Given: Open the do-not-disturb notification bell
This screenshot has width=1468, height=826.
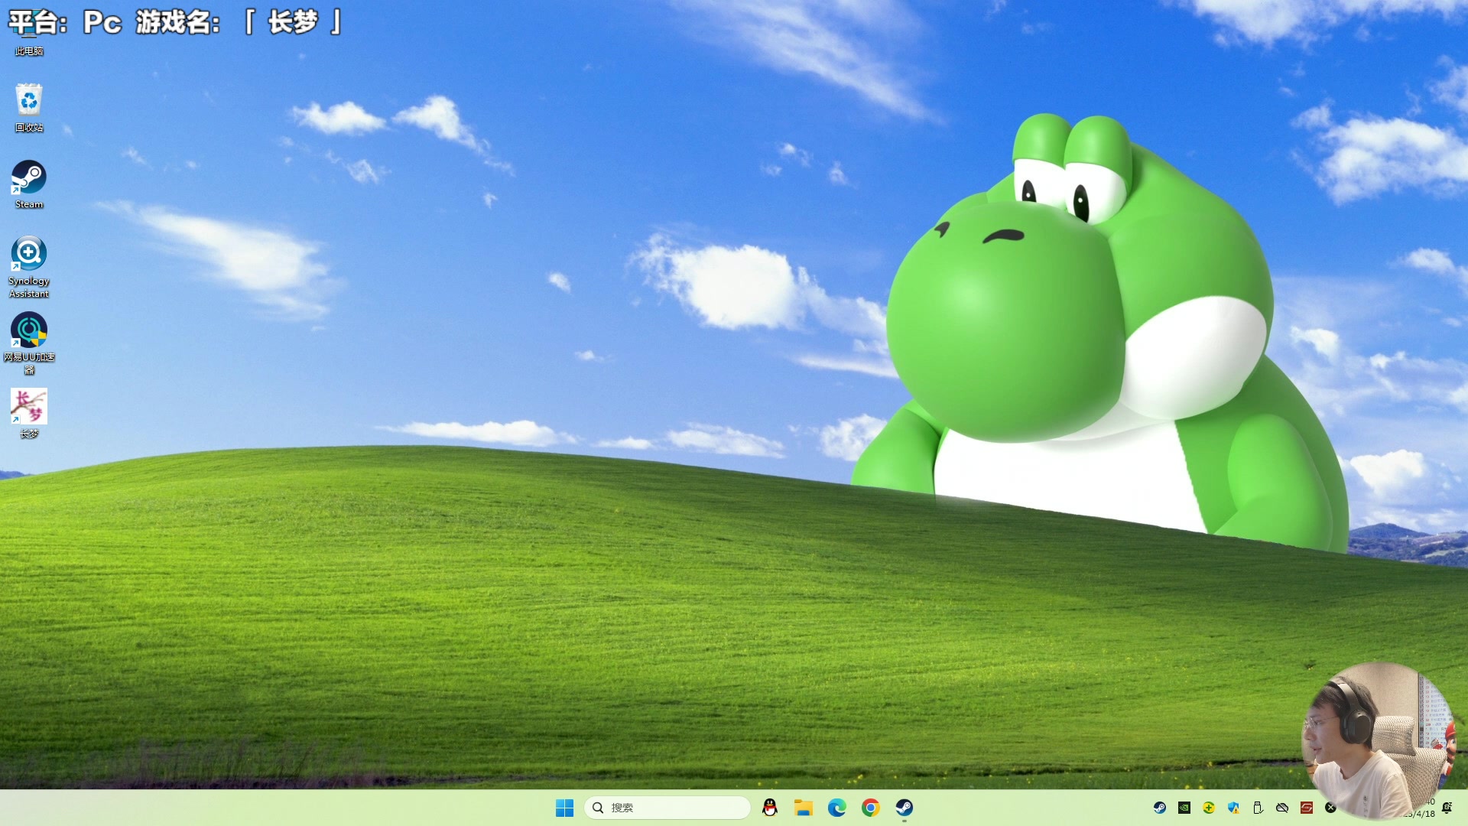Looking at the screenshot, I should (x=1447, y=808).
